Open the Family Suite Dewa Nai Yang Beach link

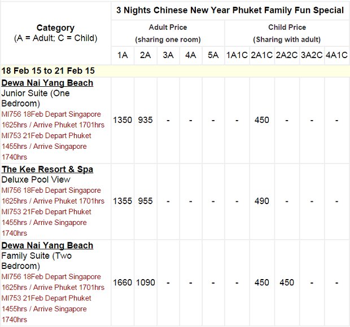(47, 245)
